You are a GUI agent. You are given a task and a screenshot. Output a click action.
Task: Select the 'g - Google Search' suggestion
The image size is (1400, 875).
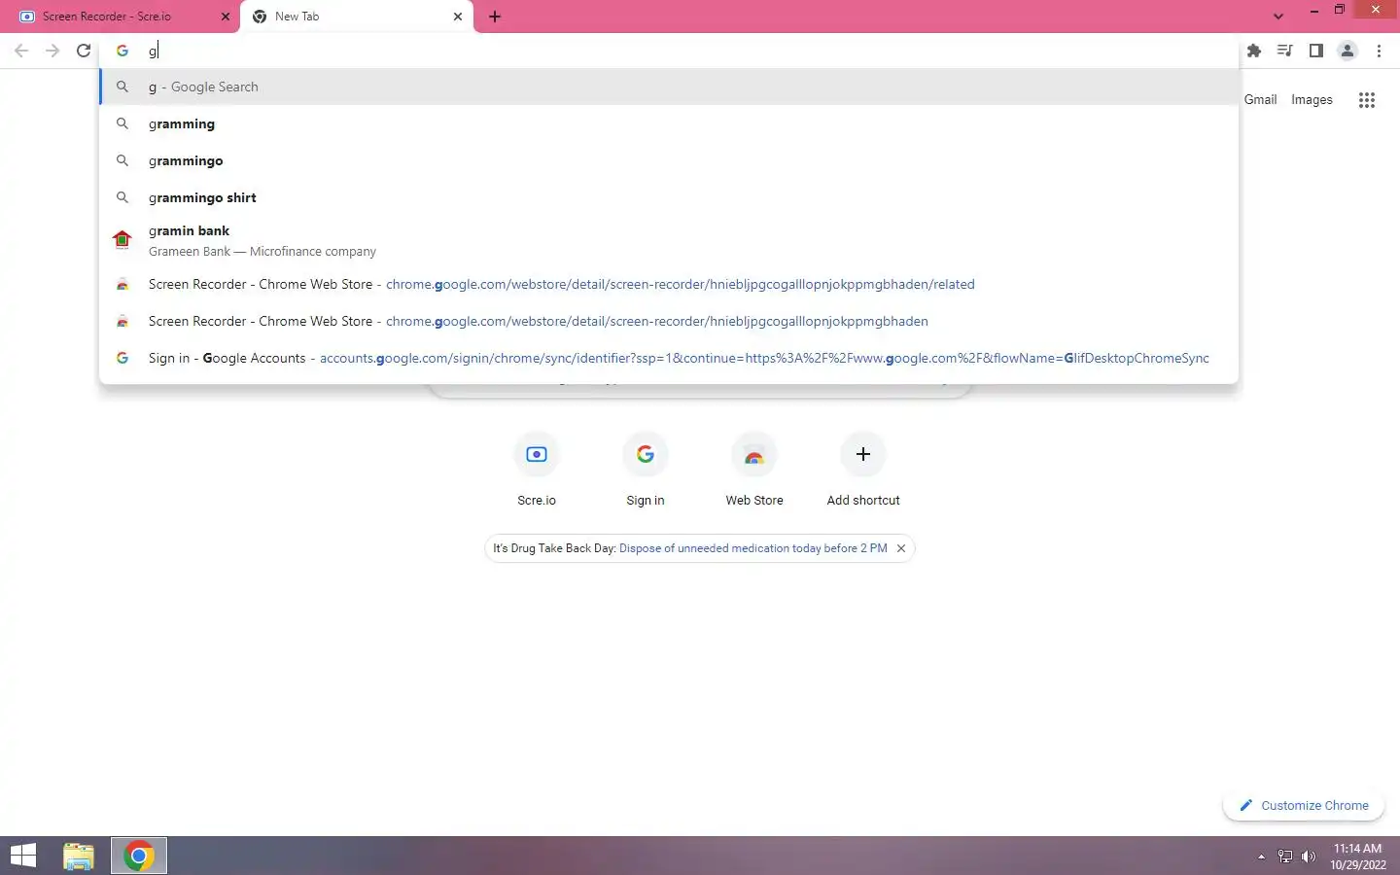coord(669,87)
